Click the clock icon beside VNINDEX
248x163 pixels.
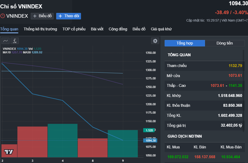(x=2, y=16)
